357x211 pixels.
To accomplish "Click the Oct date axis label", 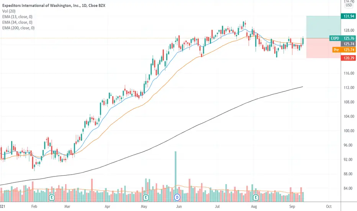I will 329,206.
